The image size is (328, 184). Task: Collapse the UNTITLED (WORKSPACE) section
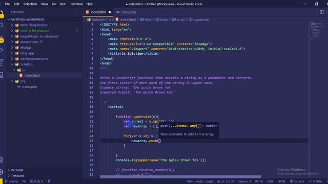9,19
